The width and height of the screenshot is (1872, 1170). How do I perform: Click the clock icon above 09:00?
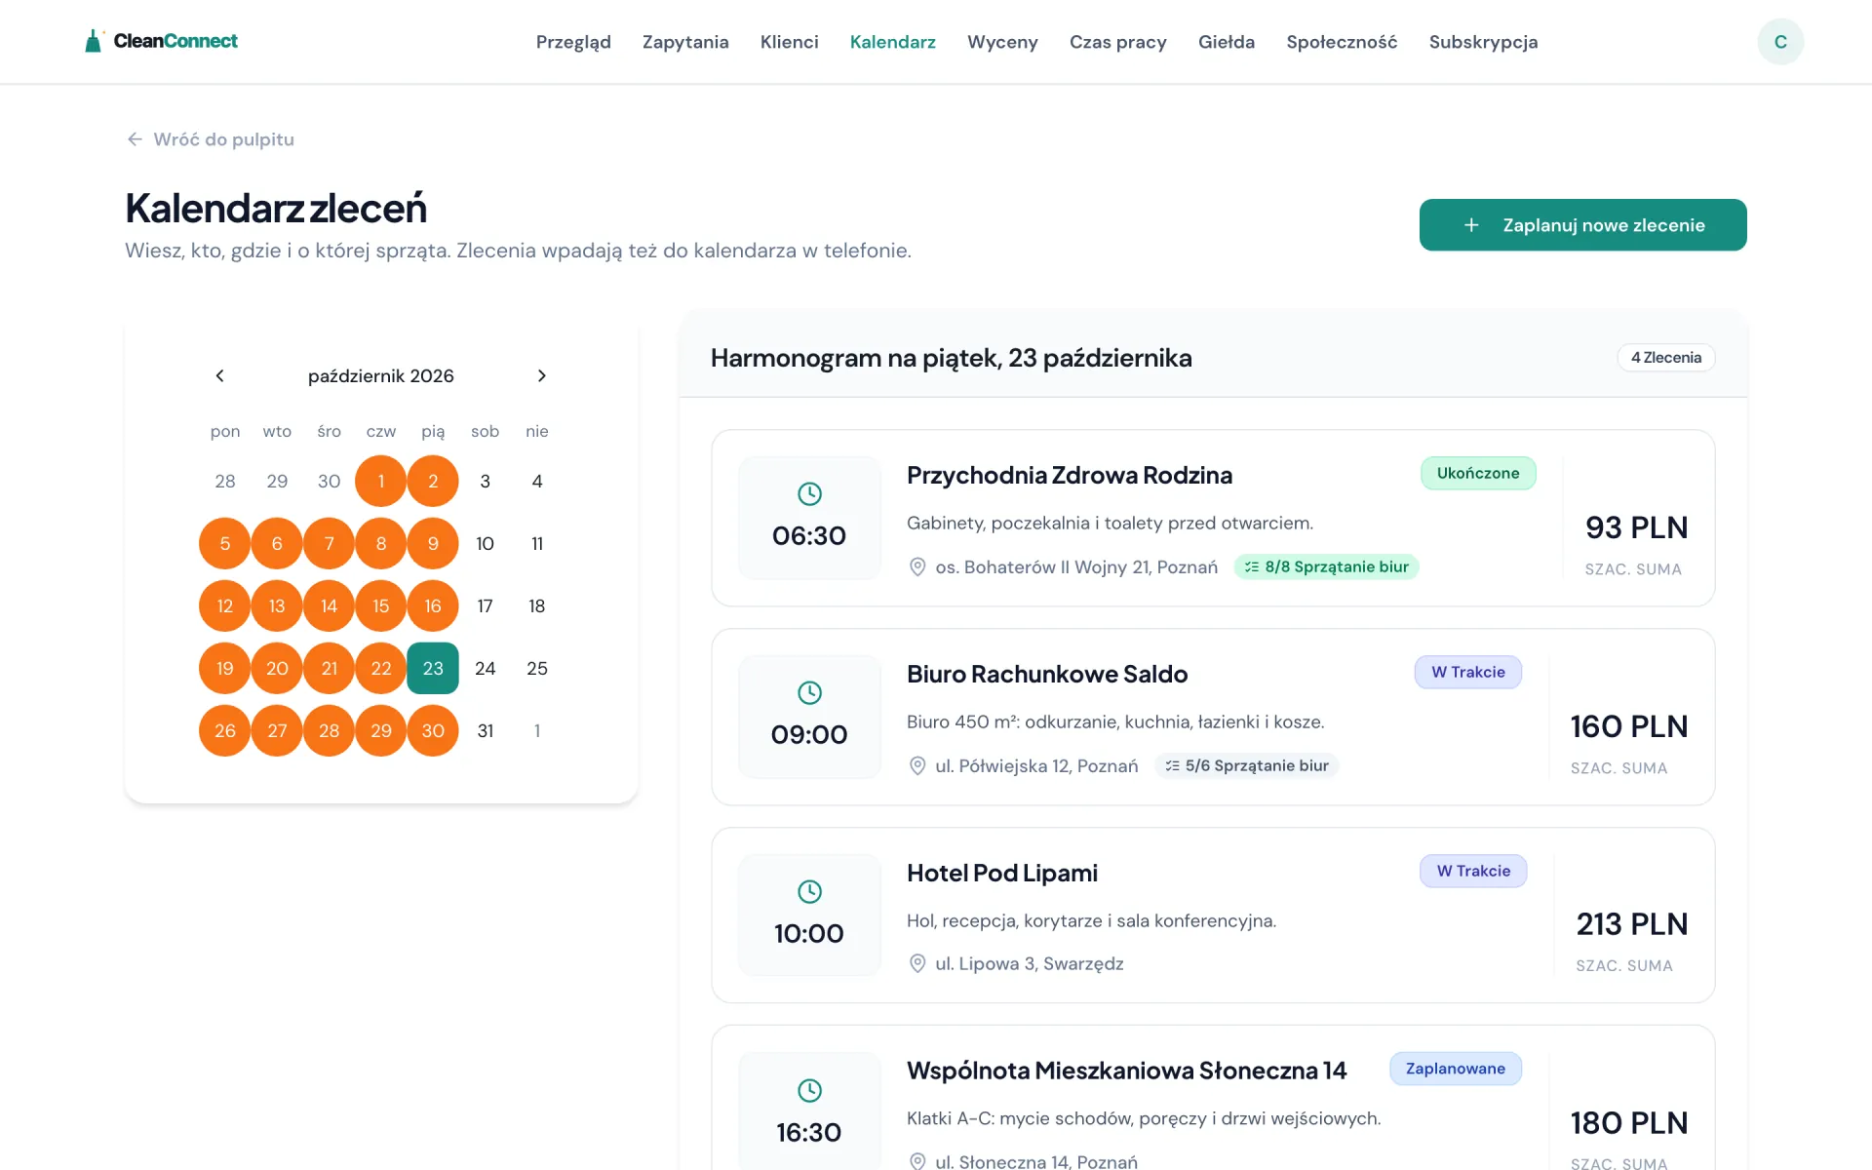pyautogui.click(x=809, y=693)
